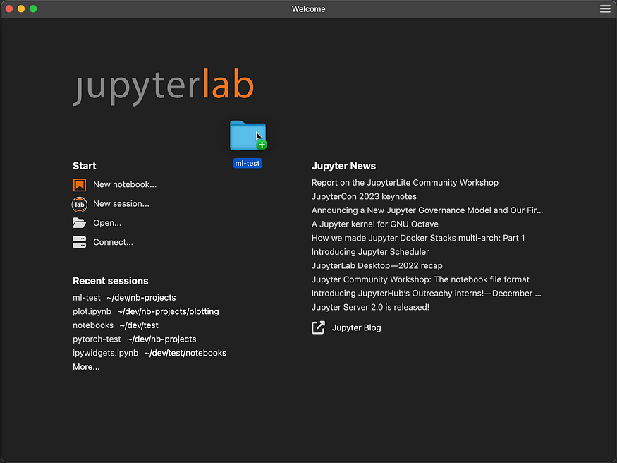Screen dimensions: 617x463
Task: Click path ~/dev/nb-projects/plotting
Action: (x=168, y=311)
